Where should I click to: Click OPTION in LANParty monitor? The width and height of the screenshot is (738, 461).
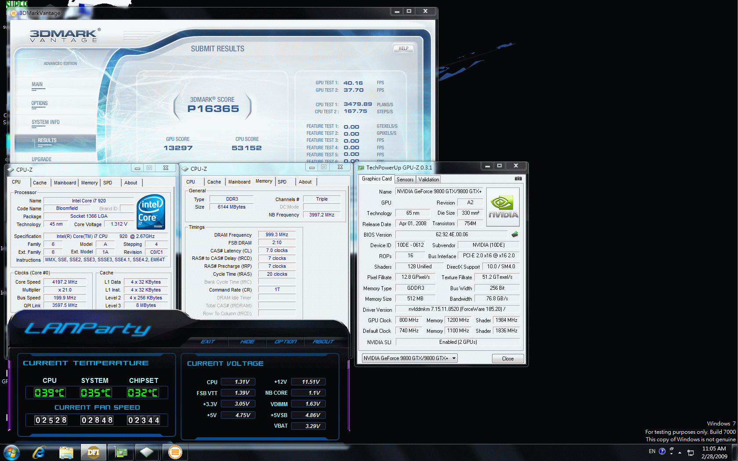[x=286, y=342]
